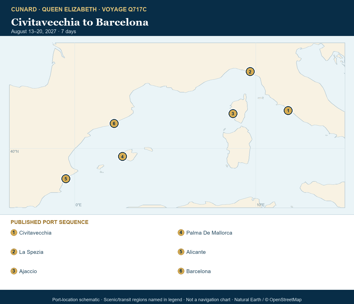Click the legend badge 6 beside Barcelona

click(181, 271)
